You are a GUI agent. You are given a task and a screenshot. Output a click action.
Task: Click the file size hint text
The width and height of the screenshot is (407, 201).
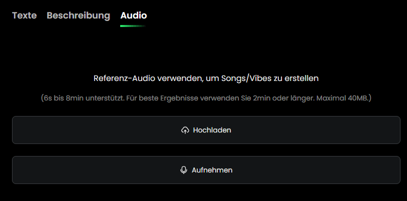206,98
